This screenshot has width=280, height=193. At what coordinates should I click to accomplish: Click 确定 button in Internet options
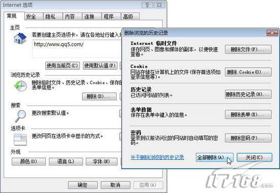82,185
